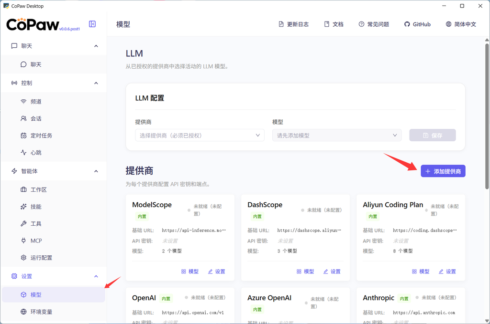Viewport: 490px width, 324px height.
Task: Click the MCP plug icon
Action: coord(23,240)
